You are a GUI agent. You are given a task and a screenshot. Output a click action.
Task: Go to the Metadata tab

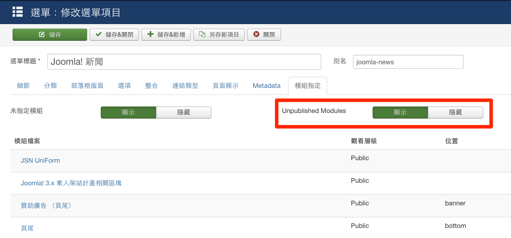point(266,86)
